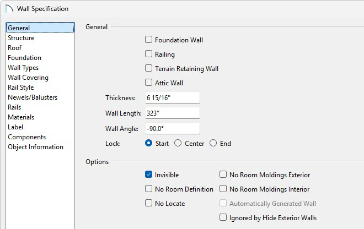Focus the Wall Angle input box
The image size is (364, 229).
pyautogui.click(x=172, y=128)
